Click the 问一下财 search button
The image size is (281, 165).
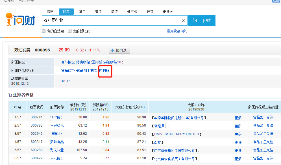202,20
